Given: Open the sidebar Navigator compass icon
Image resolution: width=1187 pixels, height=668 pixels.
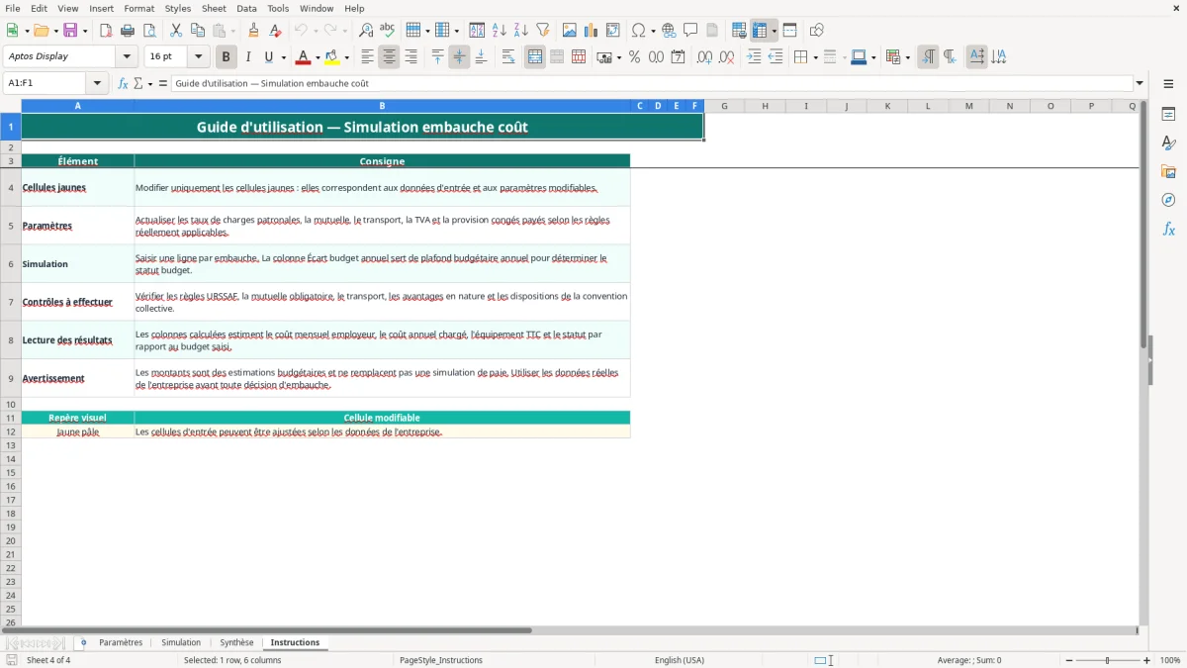Looking at the screenshot, I should (x=1168, y=200).
